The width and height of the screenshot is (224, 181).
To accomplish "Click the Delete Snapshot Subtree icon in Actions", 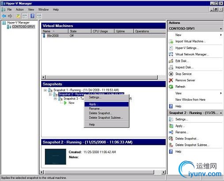I will click(171, 145).
